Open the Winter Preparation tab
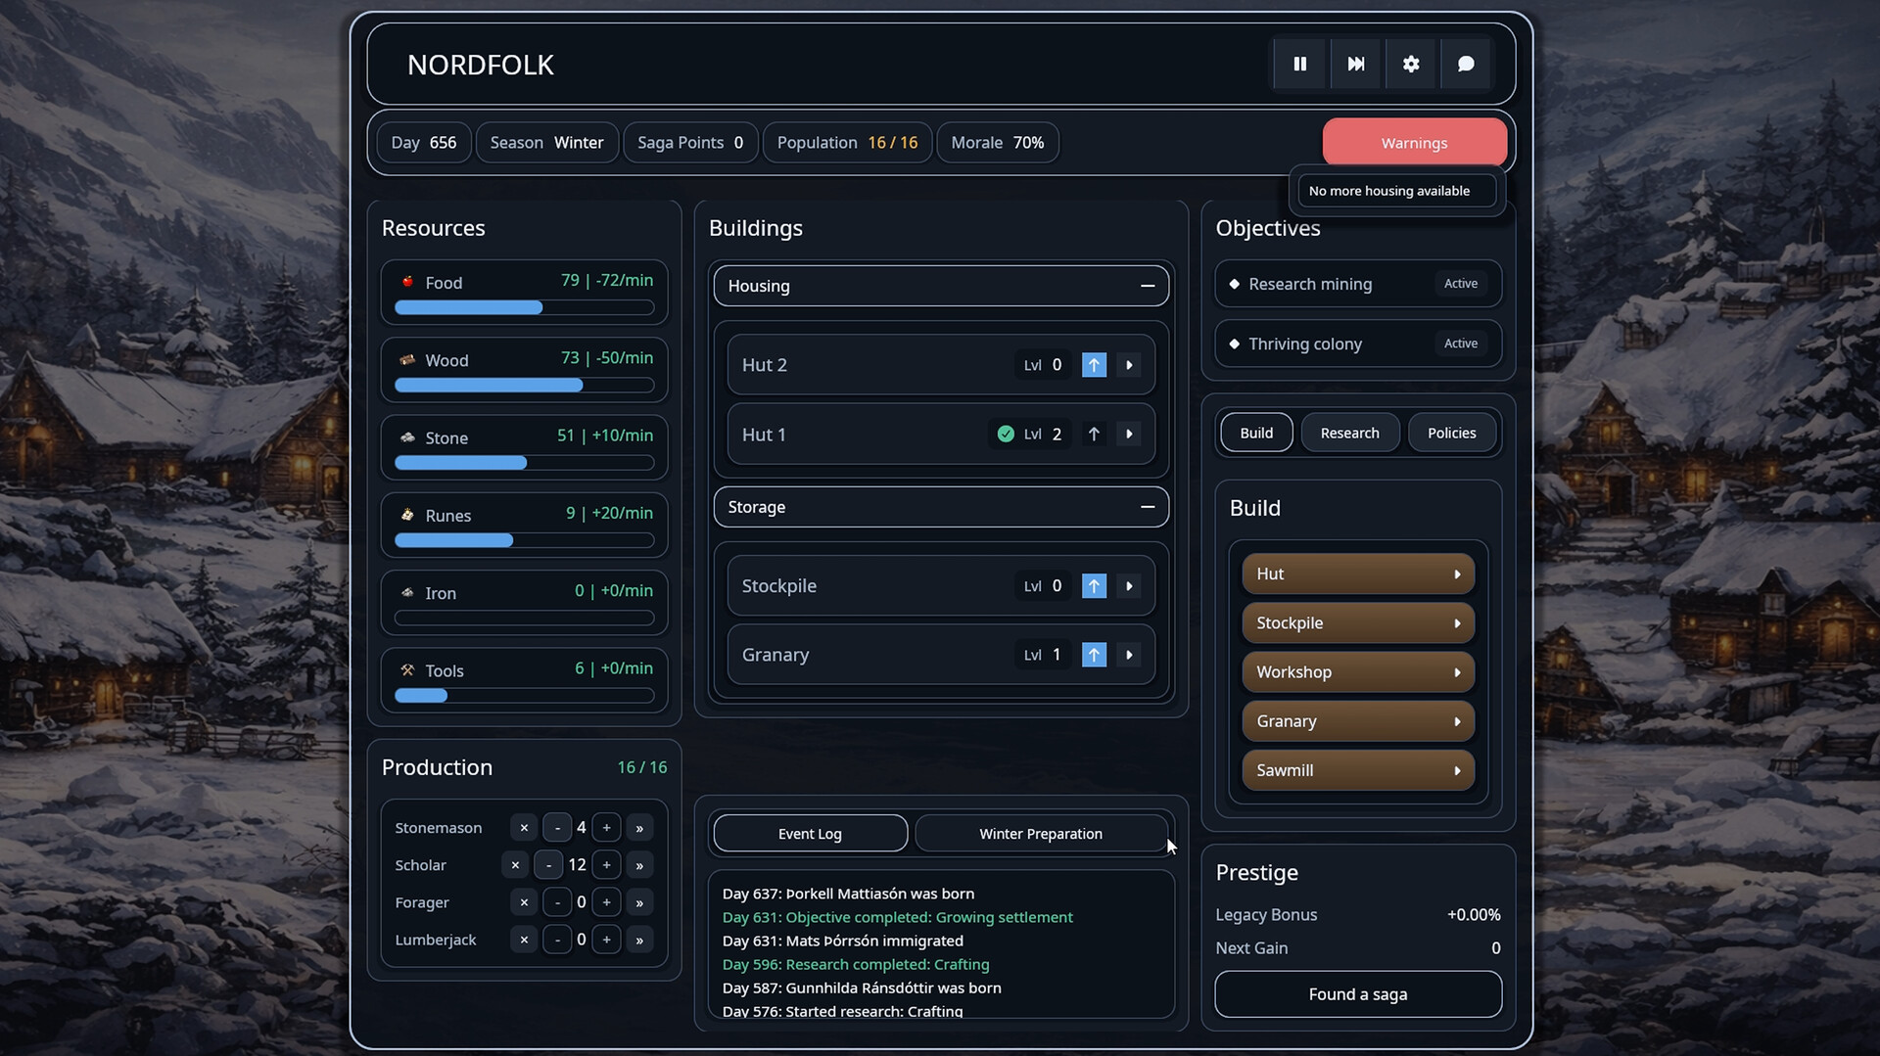The width and height of the screenshot is (1880, 1056). [1041, 834]
